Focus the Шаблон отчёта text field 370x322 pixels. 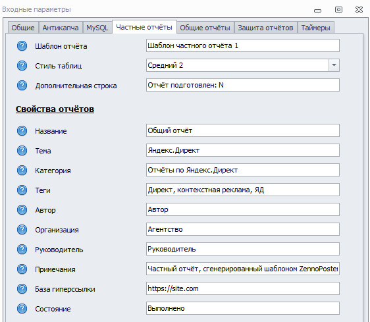(x=243, y=45)
